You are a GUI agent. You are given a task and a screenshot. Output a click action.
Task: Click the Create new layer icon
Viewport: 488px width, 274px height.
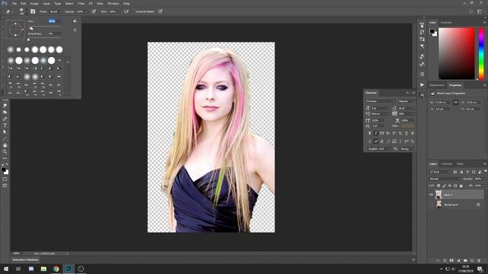[472, 260]
